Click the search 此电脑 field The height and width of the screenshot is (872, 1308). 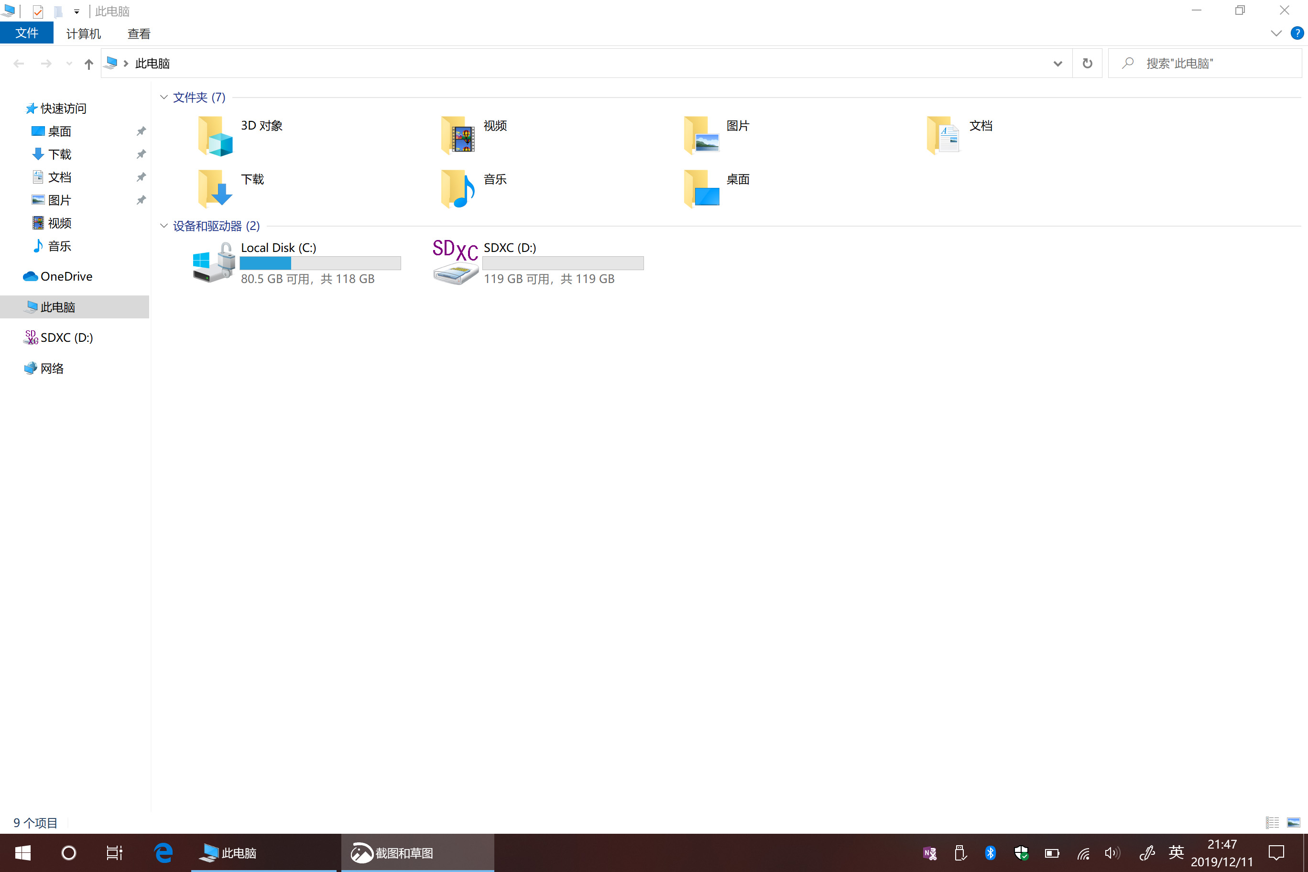[x=1205, y=64]
